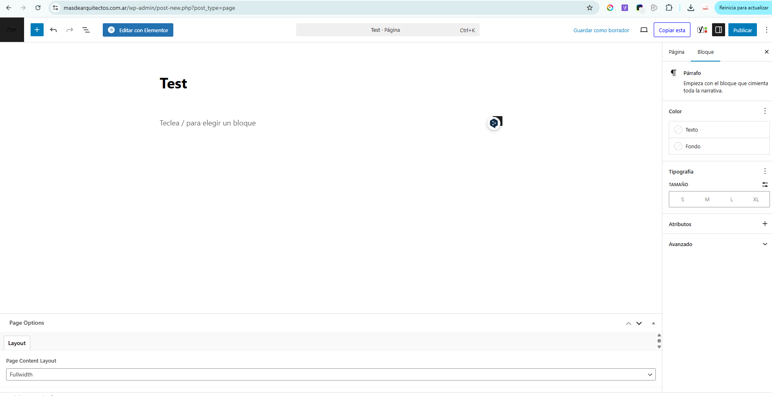This screenshot has height=396, width=772.
Task: Open custom font size settings toggle
Action: point(765,185)
